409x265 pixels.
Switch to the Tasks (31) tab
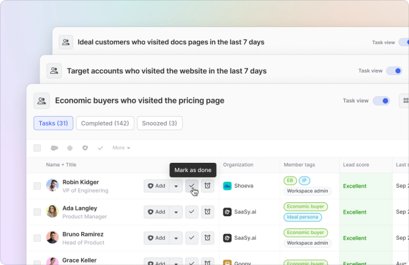click(x=53, y=123)
